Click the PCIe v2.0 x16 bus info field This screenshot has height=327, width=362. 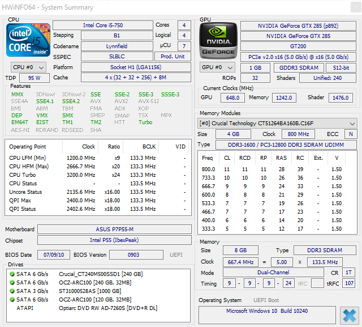pyautogui.click(x=298, y=57)
